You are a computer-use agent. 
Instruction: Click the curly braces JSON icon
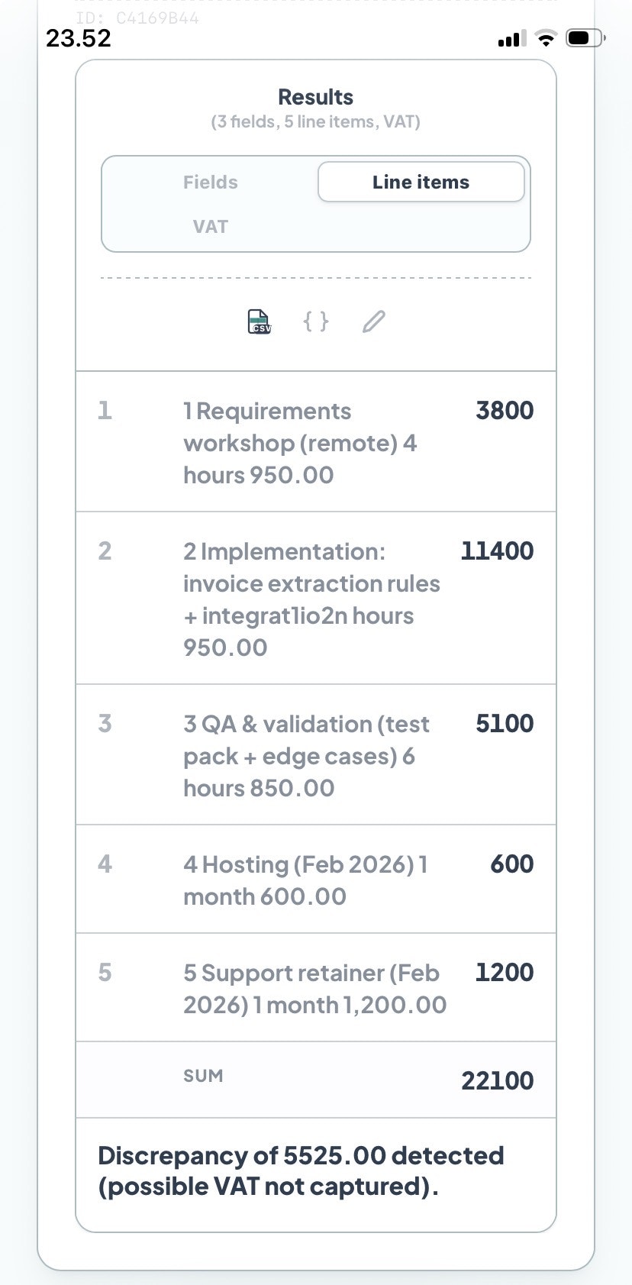pos(316,321)
